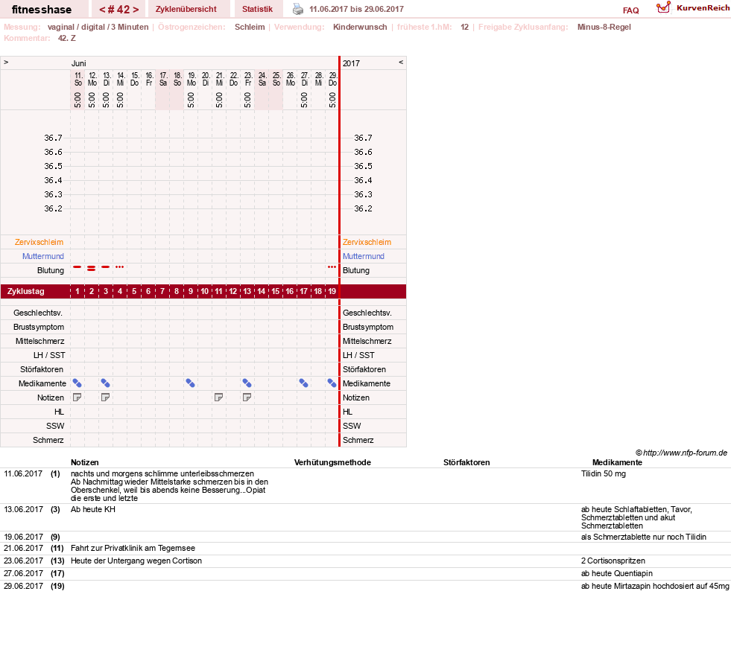Click the Kinderwunsch usage value
The width and height of the screenshot is (731, 664).
point(360,27)
